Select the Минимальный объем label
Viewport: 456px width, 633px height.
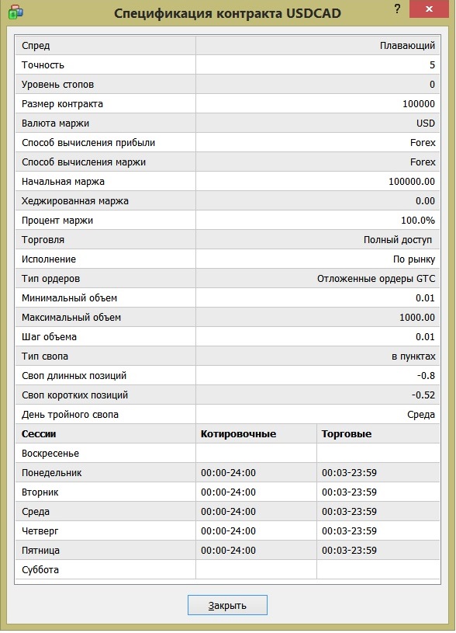tap(69, 298)
